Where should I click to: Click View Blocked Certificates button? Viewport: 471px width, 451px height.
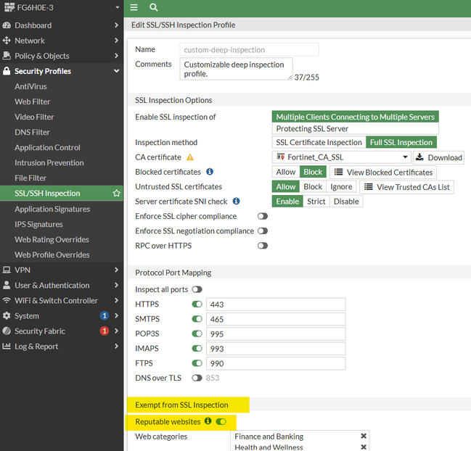click(383, 172)
